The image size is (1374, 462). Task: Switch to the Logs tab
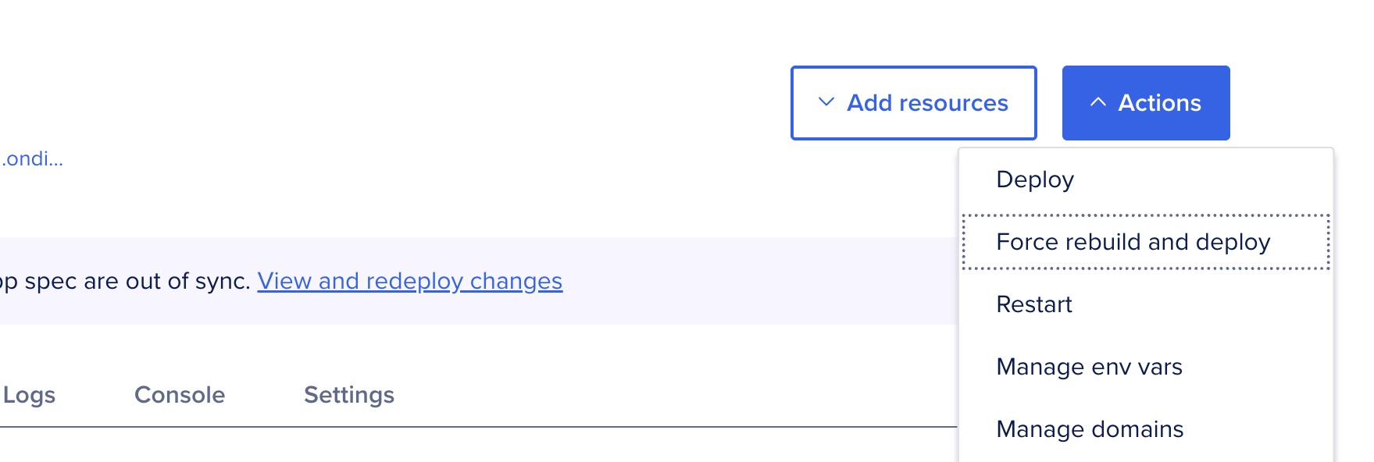[x=29, y=394]
